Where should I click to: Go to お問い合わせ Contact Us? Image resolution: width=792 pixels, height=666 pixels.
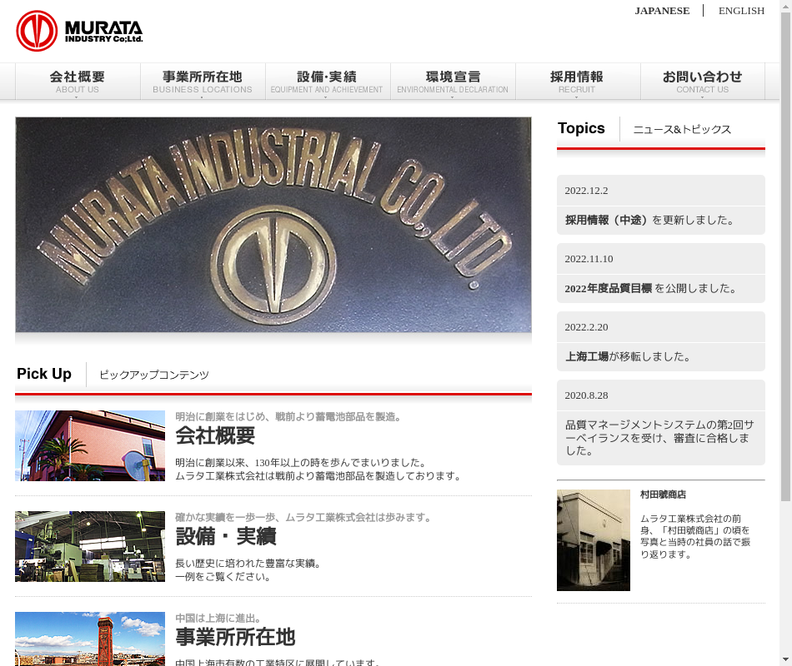click(702, 82)
